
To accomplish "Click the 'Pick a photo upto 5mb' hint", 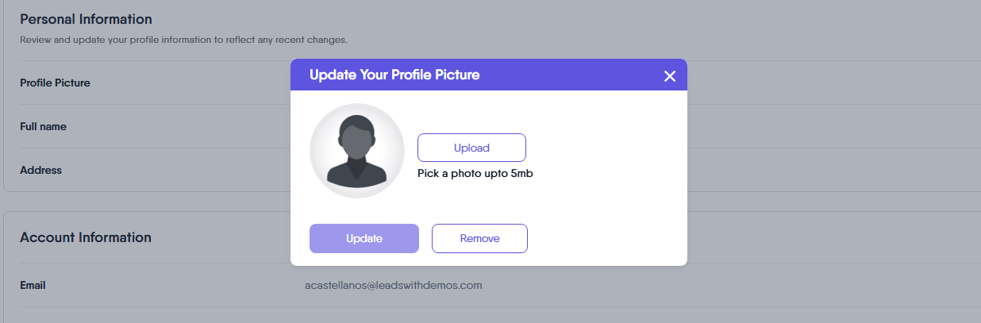I will pos(475,173).
